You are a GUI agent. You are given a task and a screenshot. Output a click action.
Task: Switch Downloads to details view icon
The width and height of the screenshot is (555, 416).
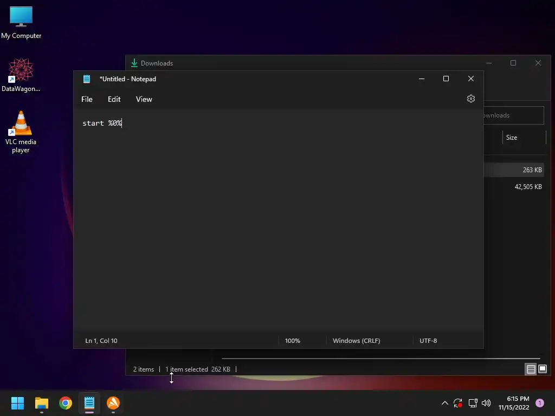[x=531, y=369]
